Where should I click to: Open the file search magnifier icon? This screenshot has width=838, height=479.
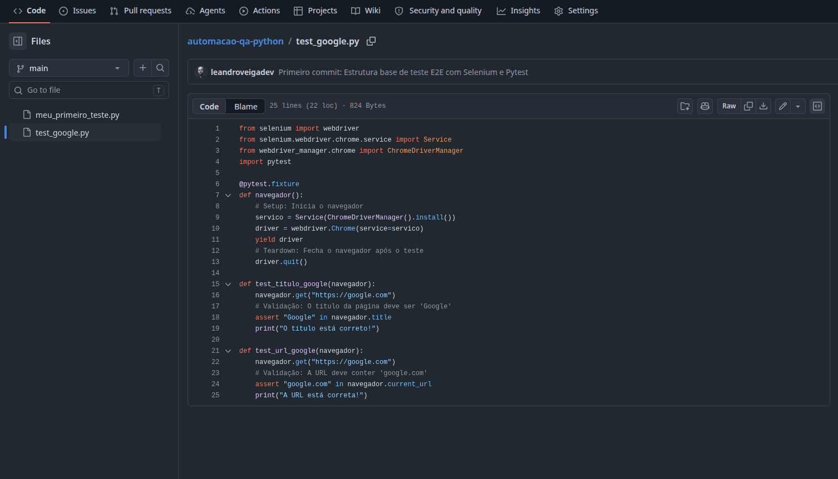coord(160,68)
